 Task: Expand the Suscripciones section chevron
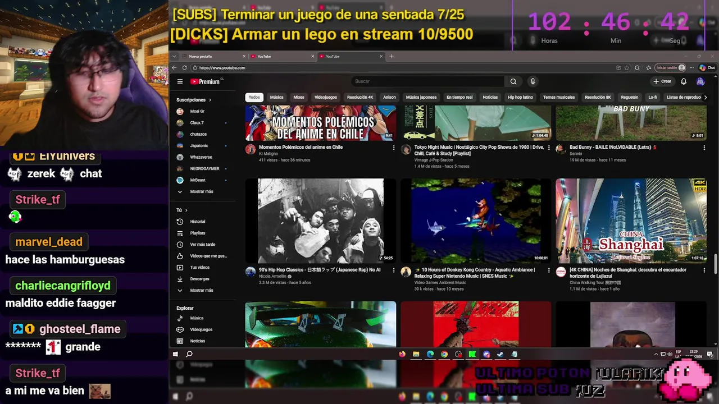pos(210,100)
